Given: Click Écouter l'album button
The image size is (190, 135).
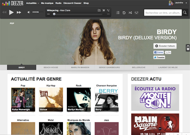Looking at the screenshot, I should tap(165, 46).
